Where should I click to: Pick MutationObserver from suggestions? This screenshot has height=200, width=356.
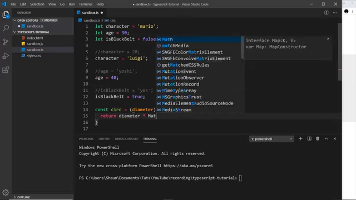(199, 78)
